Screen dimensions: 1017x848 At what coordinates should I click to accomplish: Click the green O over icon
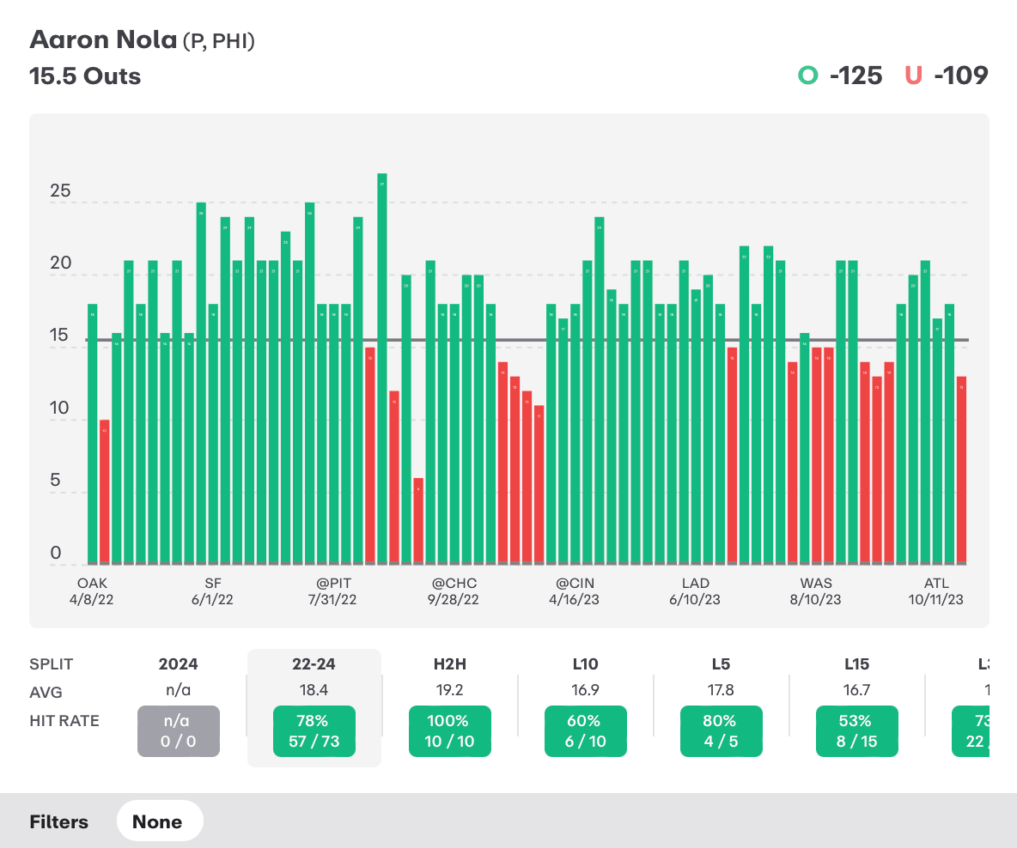[807, 76]
